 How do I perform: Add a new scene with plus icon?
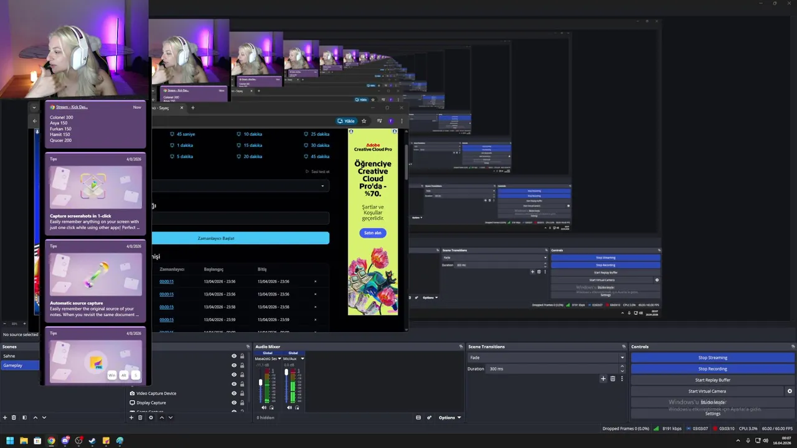click(5, 418)
